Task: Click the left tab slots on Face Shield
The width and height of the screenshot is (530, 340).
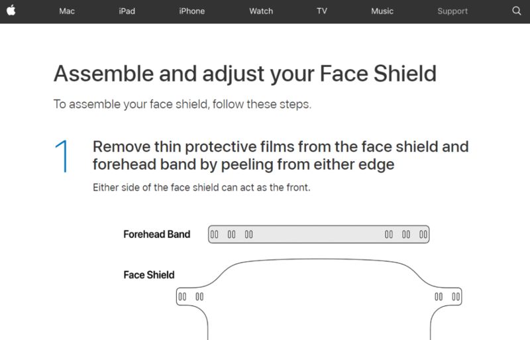Action: tap(191, 297)
